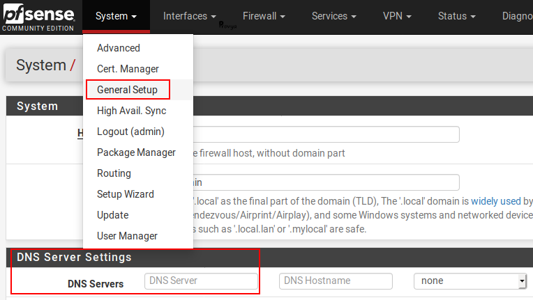
Task: Launch Setup Wizard from menu
Action: pos(138,194)
